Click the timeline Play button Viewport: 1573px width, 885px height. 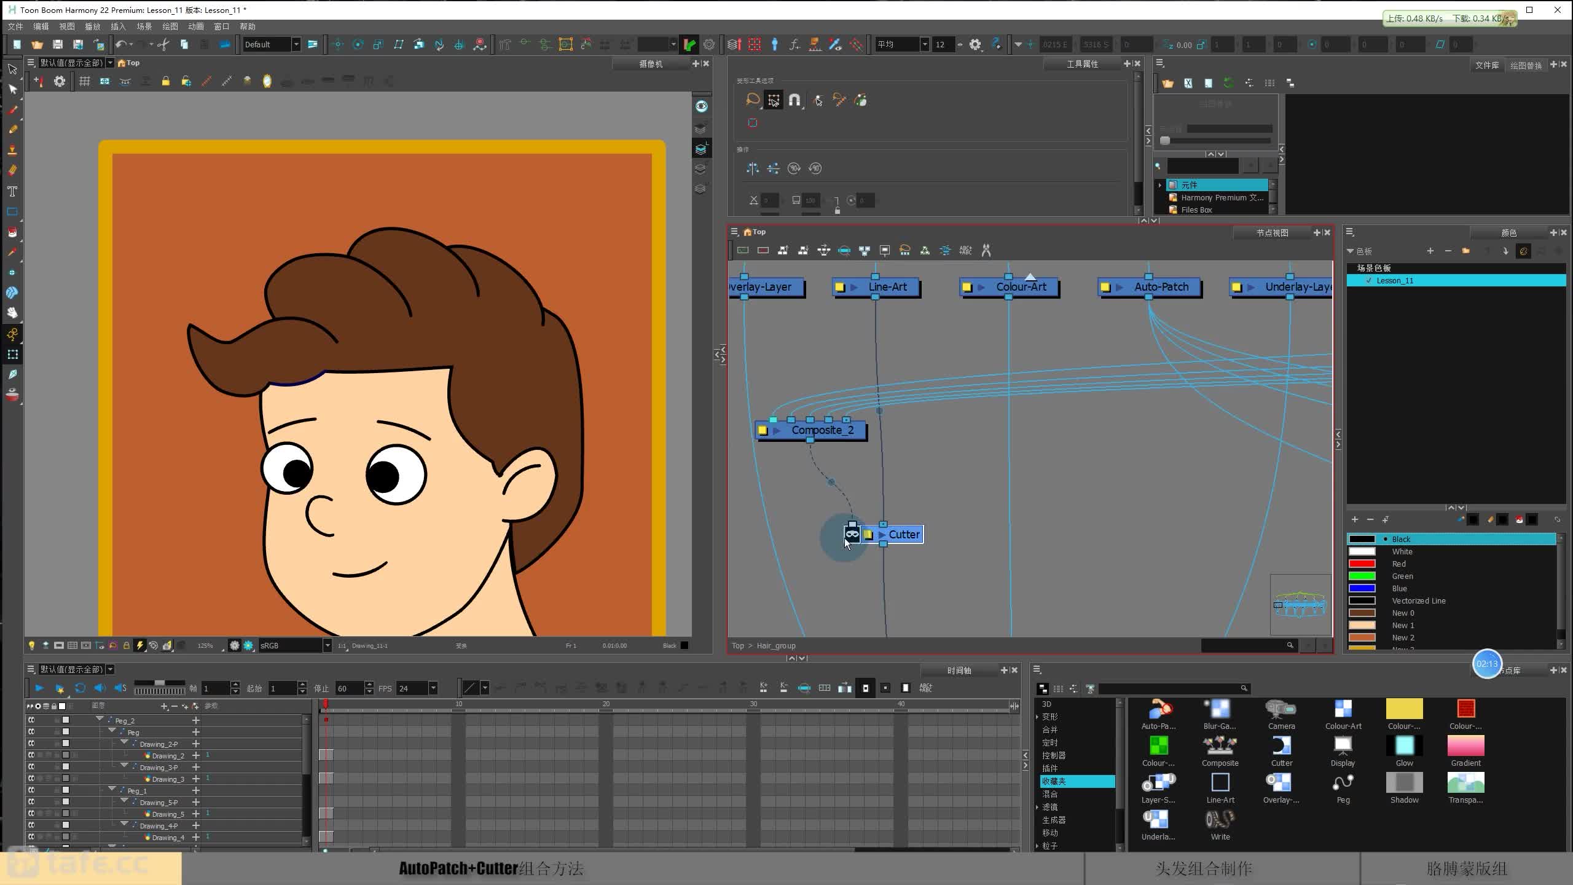(x=39, y=688)
